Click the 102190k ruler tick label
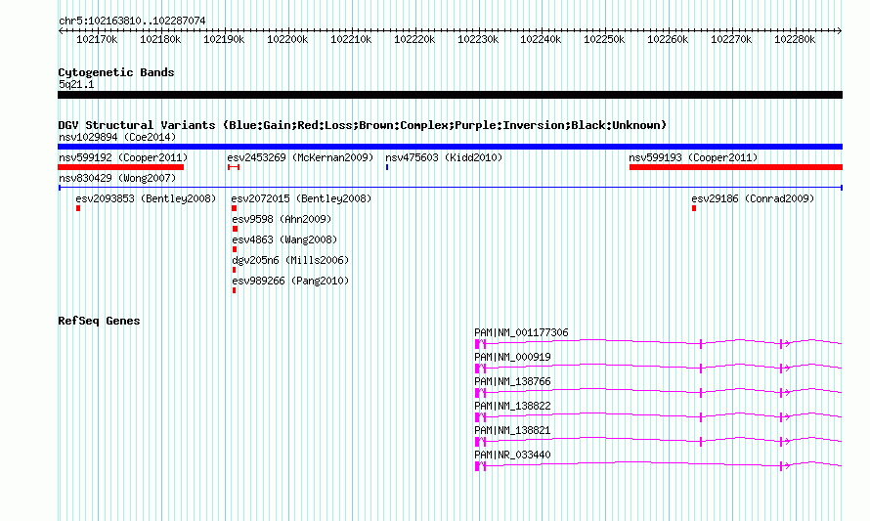This screenshot has height=521, width=870. pos(224,39)
